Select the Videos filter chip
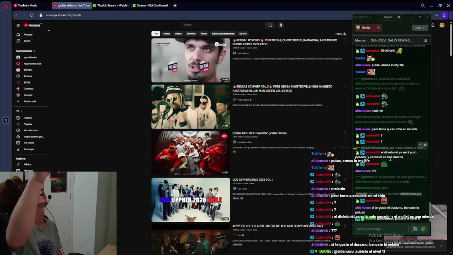Image resolution: width=453 pixels, height=255 pixels. [x=178, y=34]
